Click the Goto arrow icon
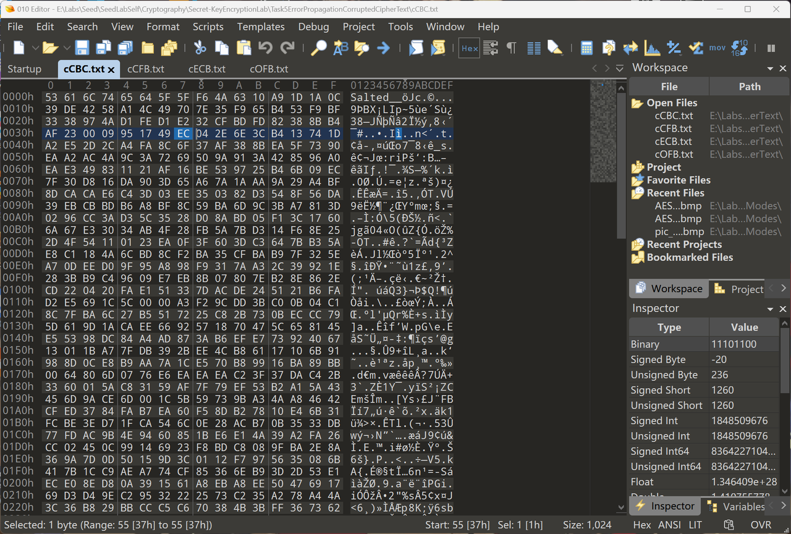 tap(384, 48)
